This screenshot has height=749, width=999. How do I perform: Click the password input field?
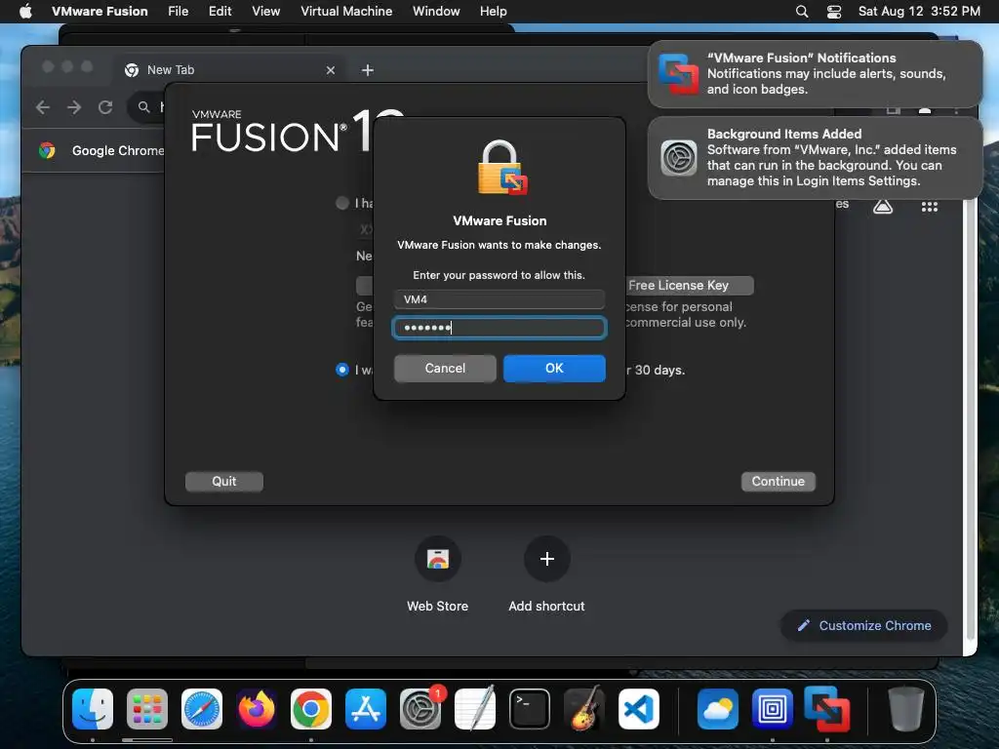[x=499, y=328]
